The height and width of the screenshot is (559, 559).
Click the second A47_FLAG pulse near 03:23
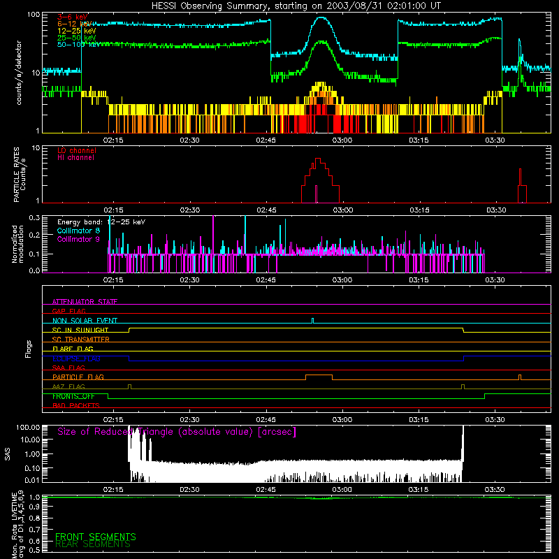[463, 386]
